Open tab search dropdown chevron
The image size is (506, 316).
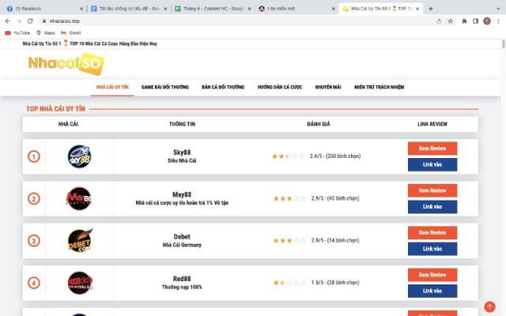point(498,9)
